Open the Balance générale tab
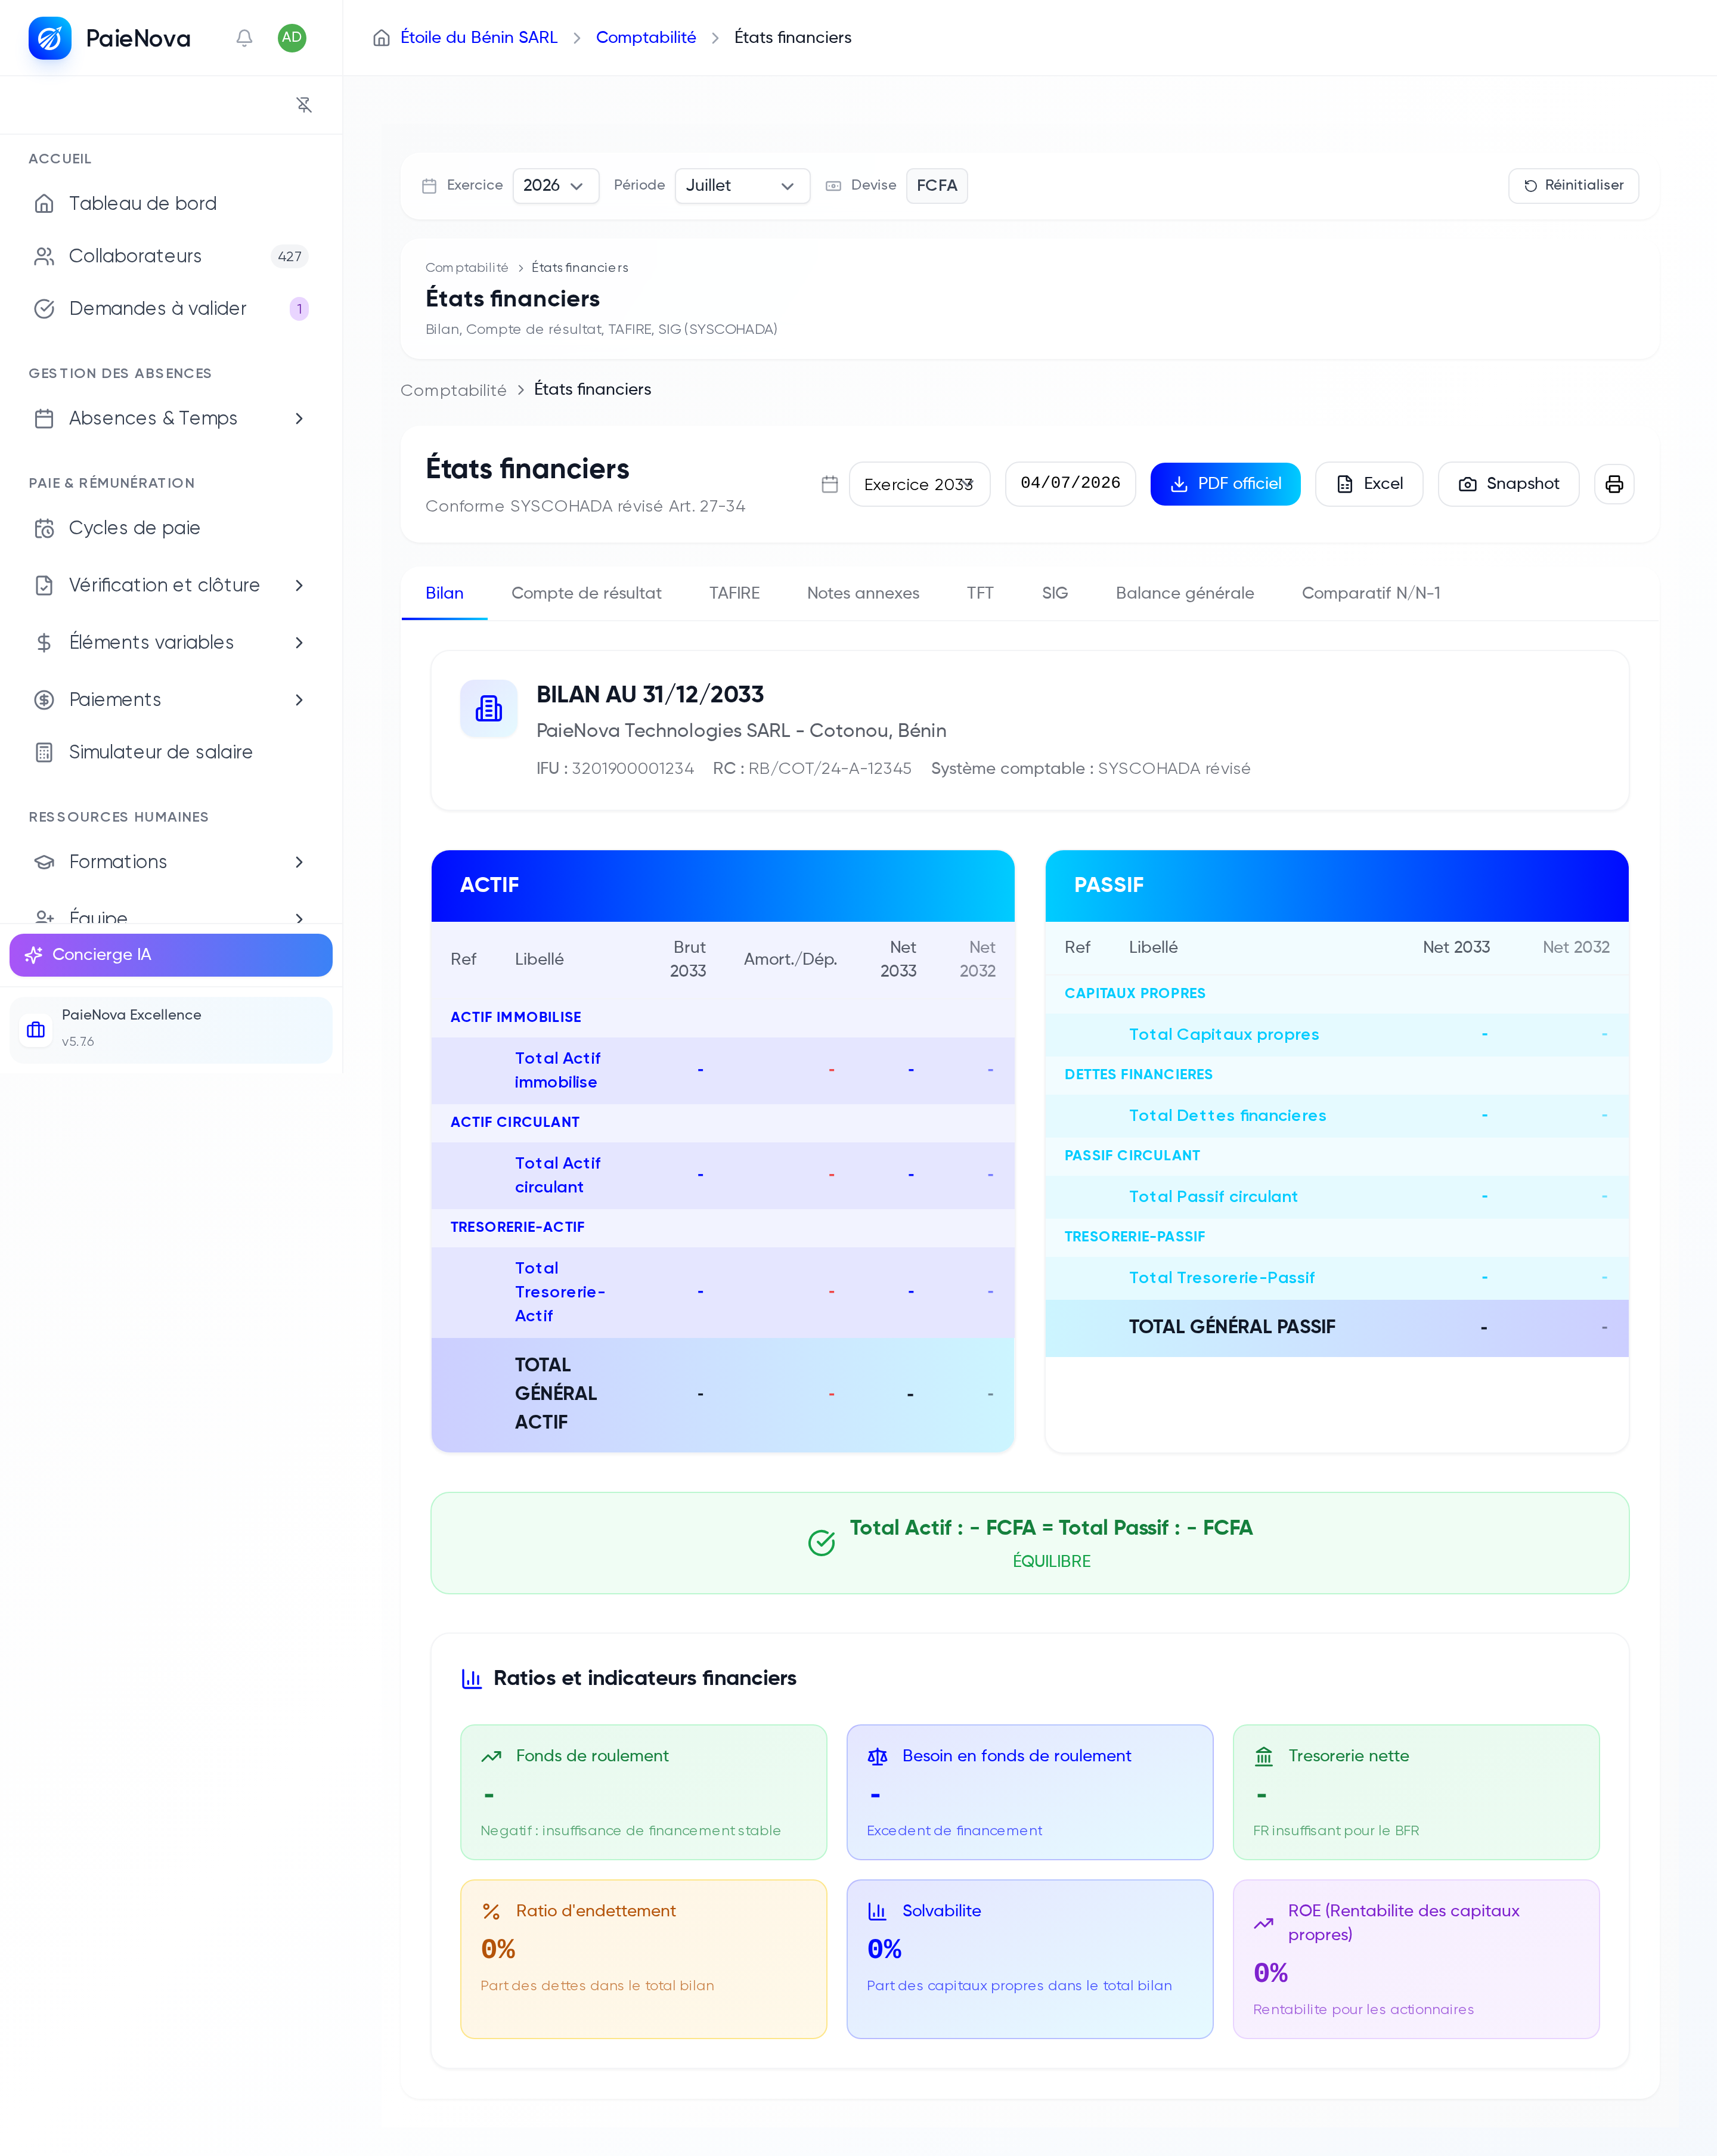Screen dimensions: 1717x2156 pos(1184,593)
